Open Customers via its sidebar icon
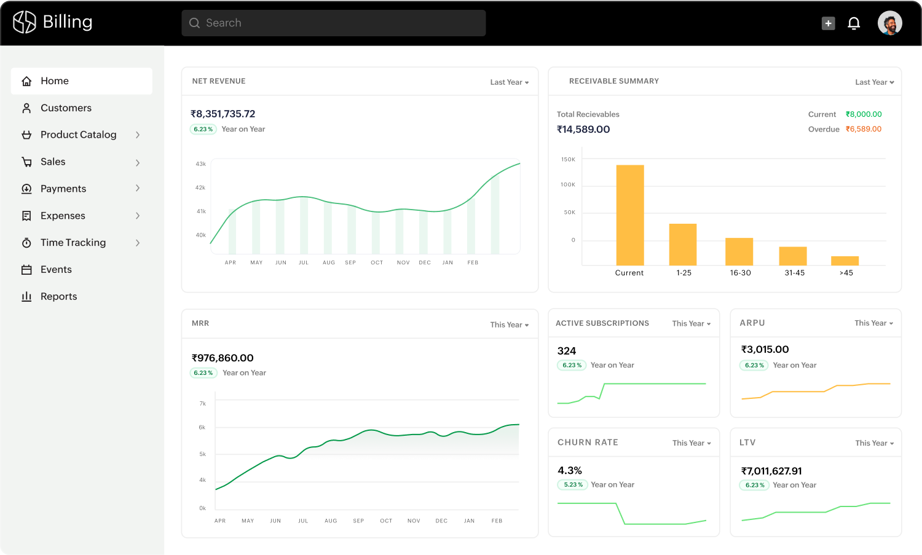 coord(26,108)
